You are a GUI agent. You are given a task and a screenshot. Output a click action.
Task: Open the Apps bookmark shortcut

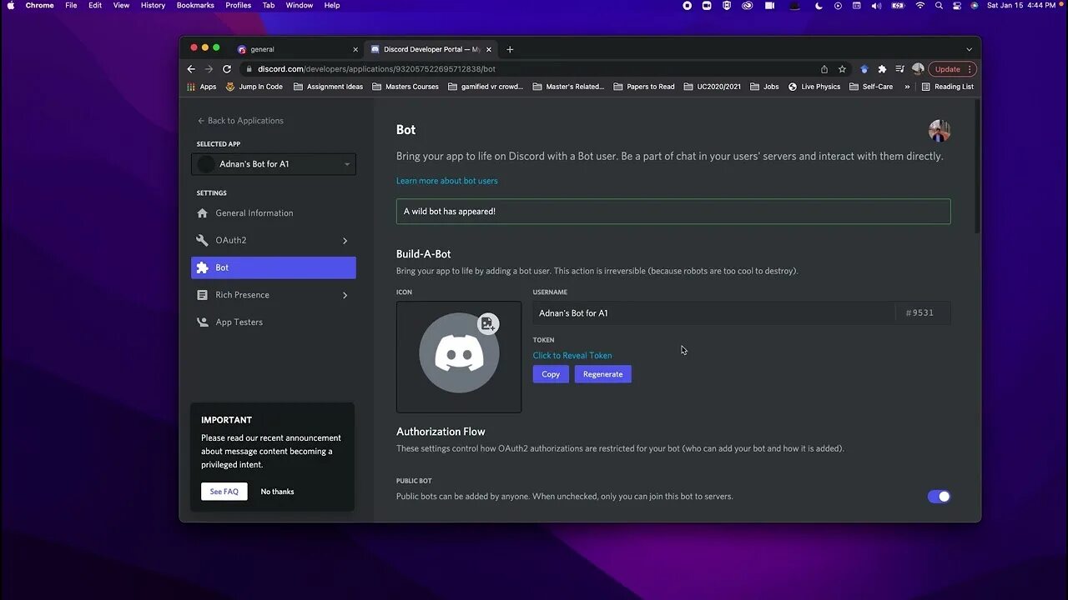coord(202,87)
